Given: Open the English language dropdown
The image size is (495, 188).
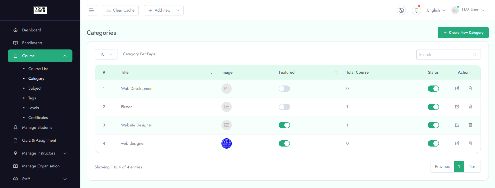Looking at the screenshot, I should (x=436, y=10).
